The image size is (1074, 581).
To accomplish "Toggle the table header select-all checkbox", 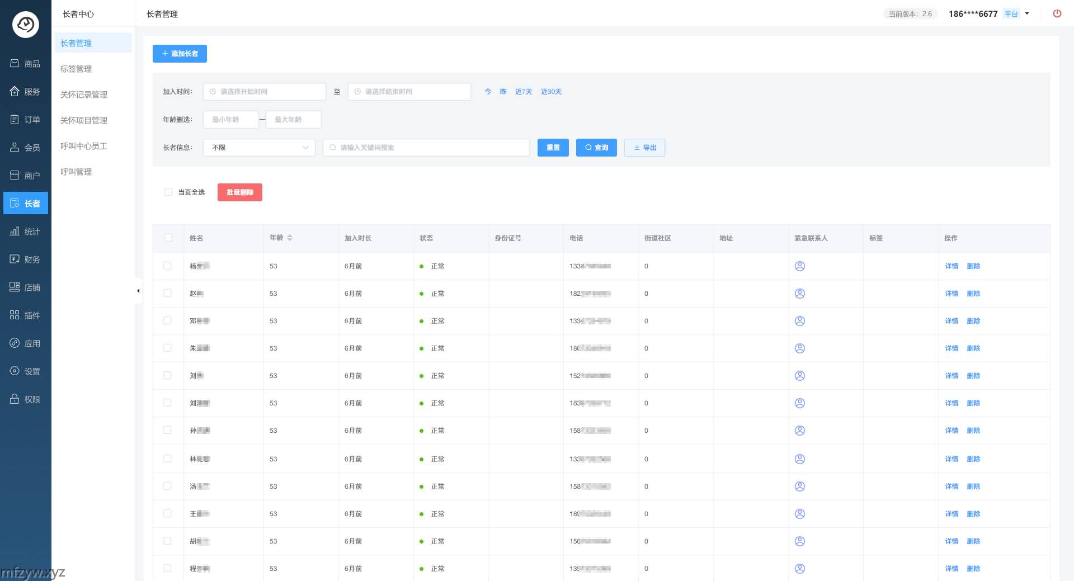I will click(168, 238).
